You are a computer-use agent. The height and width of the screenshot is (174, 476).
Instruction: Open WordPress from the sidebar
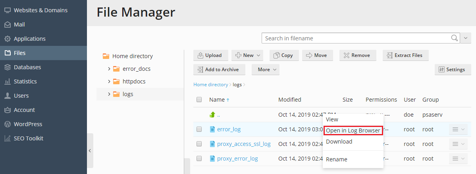pos(28,124)
